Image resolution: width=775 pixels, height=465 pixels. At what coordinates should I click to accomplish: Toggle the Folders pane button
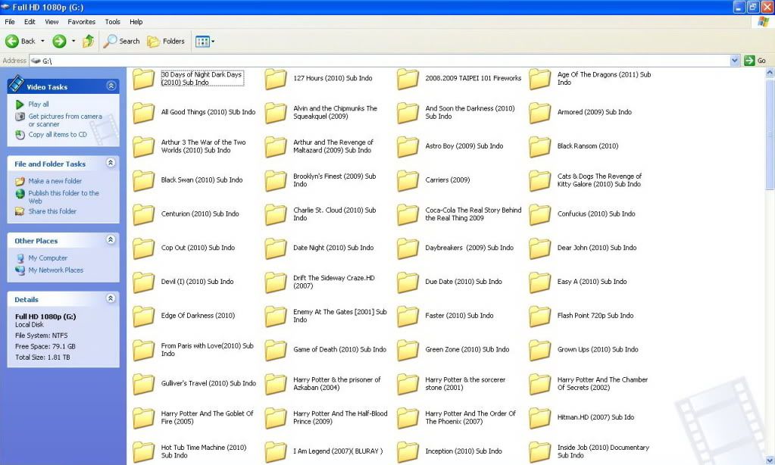click(x=166, y=42)
